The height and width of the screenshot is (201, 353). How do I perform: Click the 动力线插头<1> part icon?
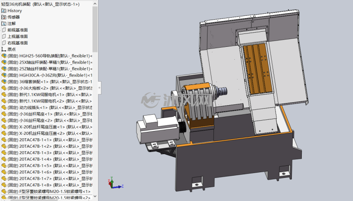[3, 107]
